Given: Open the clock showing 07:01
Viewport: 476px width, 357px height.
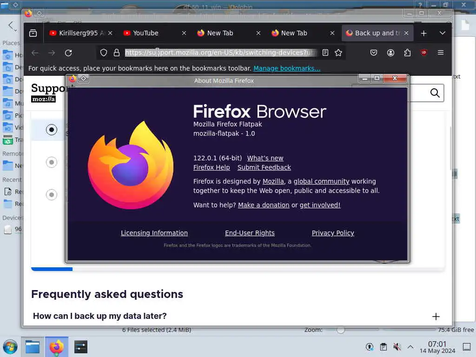Looking at the screenshot, I should tap(437, 347).
